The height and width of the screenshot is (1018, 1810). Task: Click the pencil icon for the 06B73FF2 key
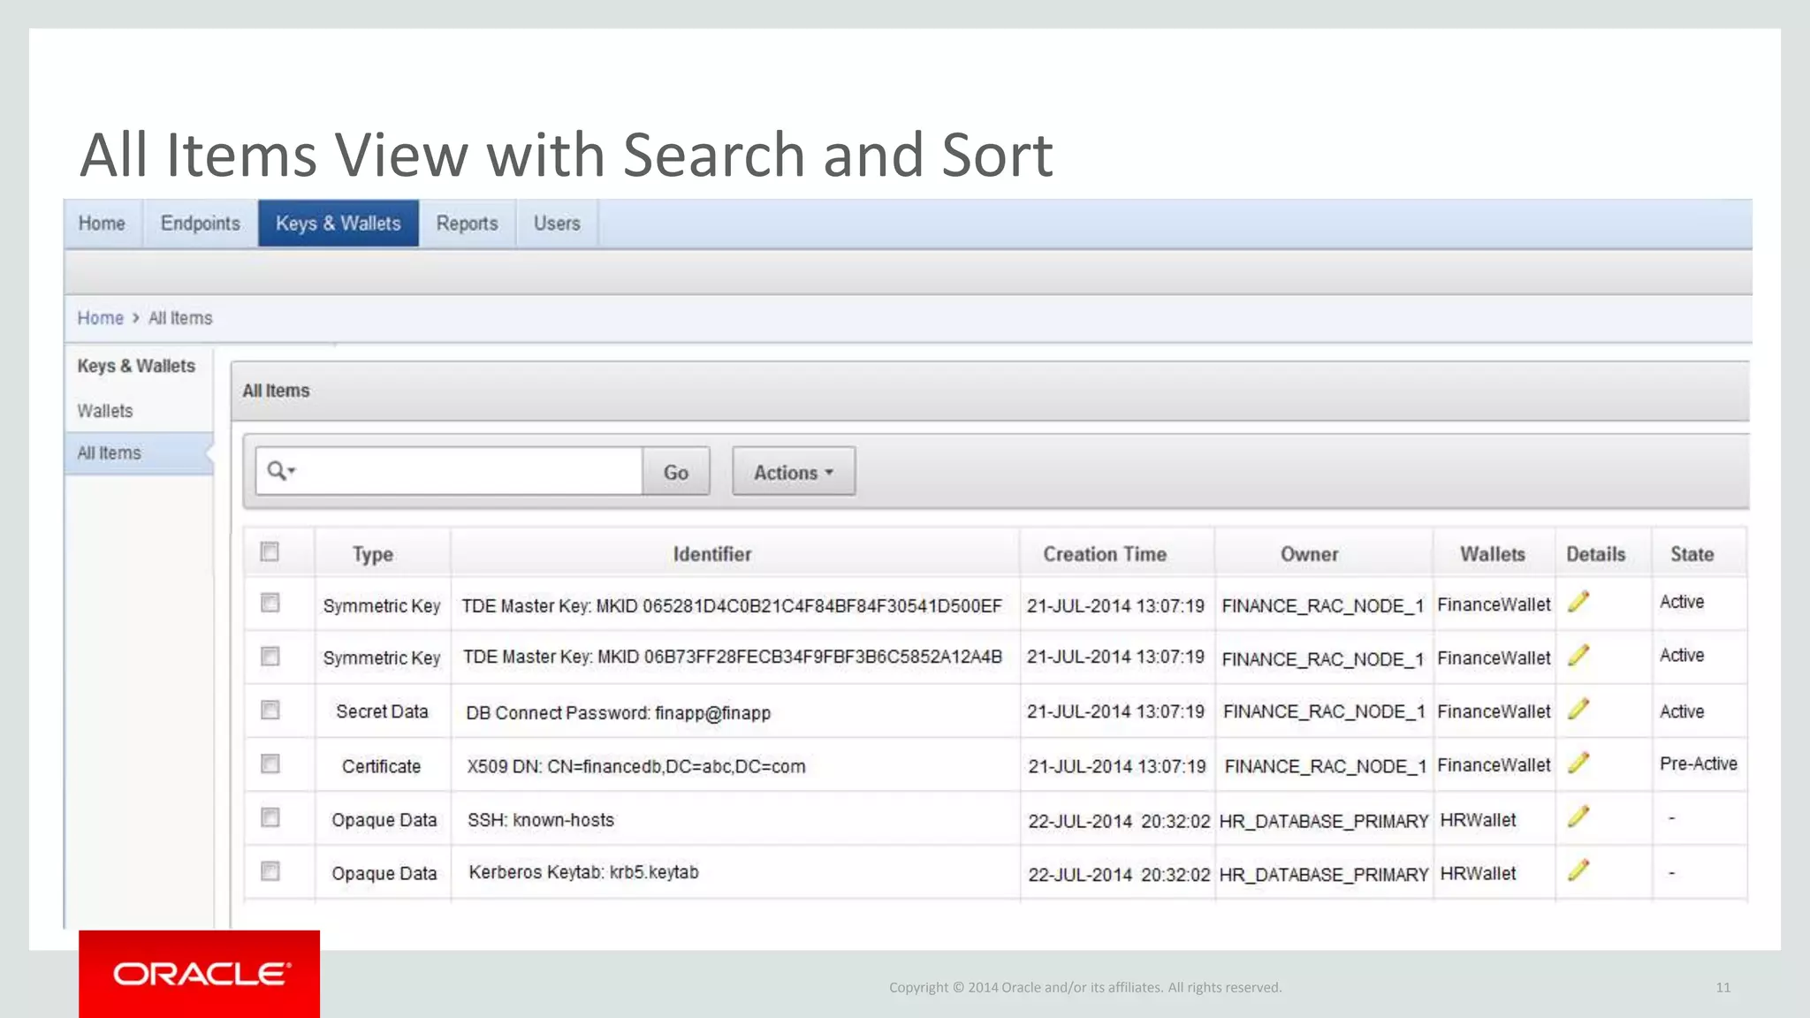coord(1578,656)
